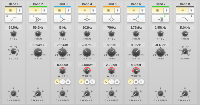Choose width option C for Band 5
200x105 pixels.
coord(117,82)
